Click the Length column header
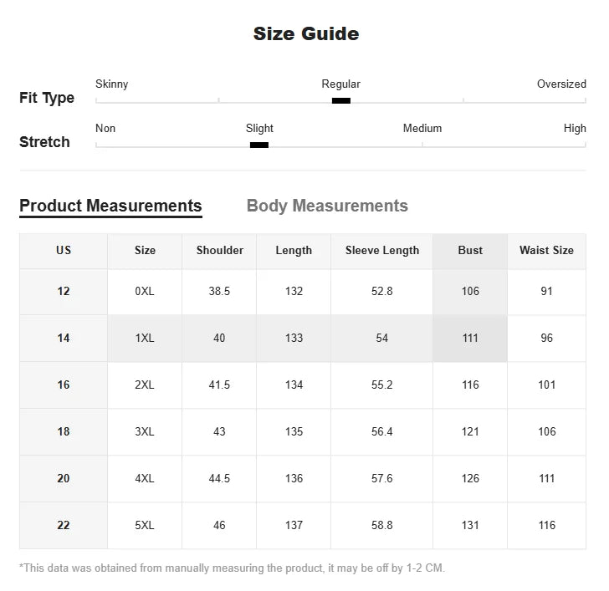609x591 pixels. point(294,250)
